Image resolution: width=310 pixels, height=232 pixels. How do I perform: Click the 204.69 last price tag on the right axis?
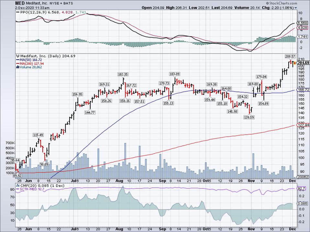point(303,63)
